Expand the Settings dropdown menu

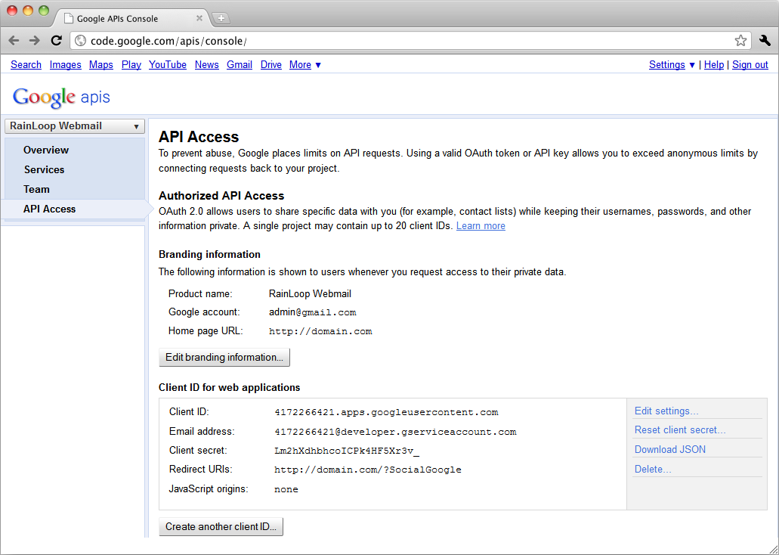coord(672,65)
